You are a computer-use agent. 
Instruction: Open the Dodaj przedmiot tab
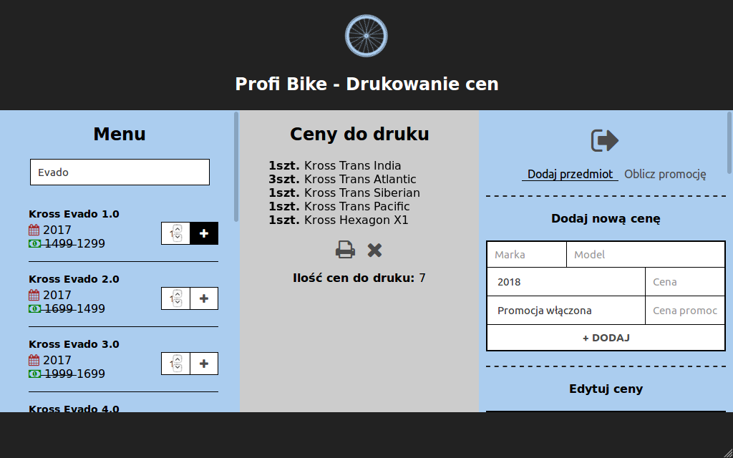pyautogui.click(x=570, y=175)
